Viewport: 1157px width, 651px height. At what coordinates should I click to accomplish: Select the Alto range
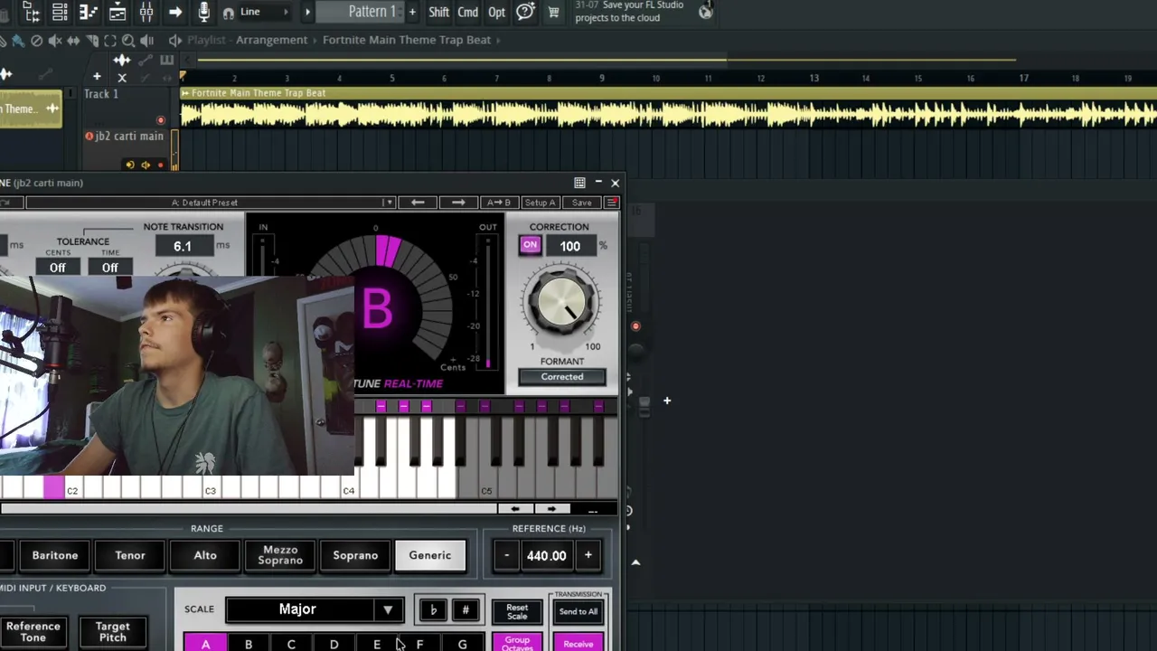click(205, 555)
